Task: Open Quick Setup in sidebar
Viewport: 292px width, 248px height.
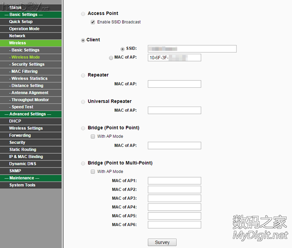Action: [x=21, y=21]
